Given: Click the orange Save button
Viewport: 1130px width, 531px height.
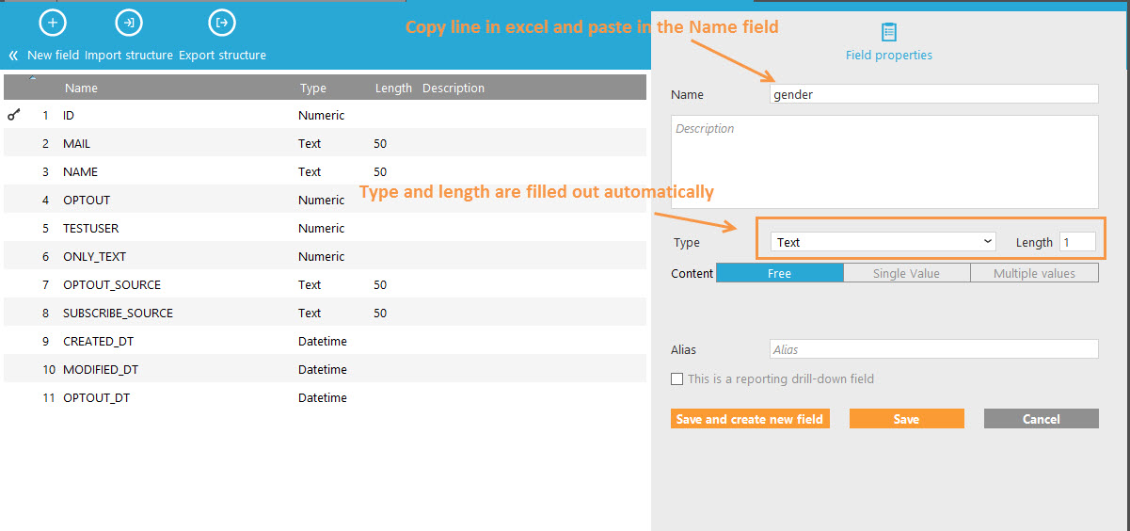Looking at the screenshot, I should tap(906, 419).
